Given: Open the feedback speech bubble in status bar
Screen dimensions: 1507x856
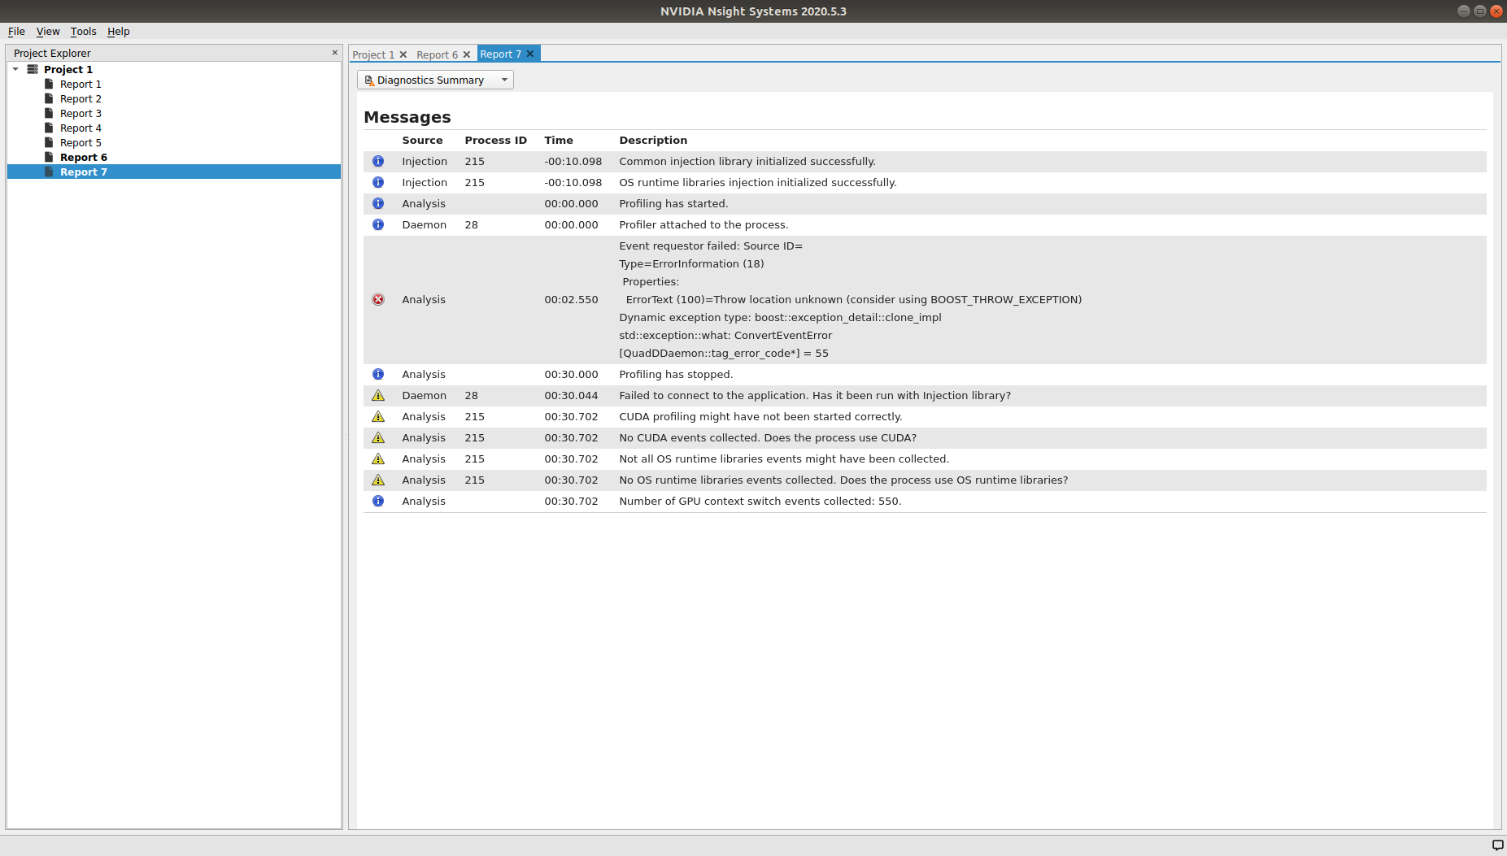Looking at the screenshot, I should click(x=1497, y=845).
